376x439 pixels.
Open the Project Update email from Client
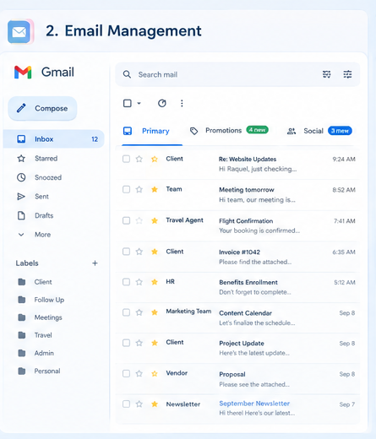(x=238, y=349)
